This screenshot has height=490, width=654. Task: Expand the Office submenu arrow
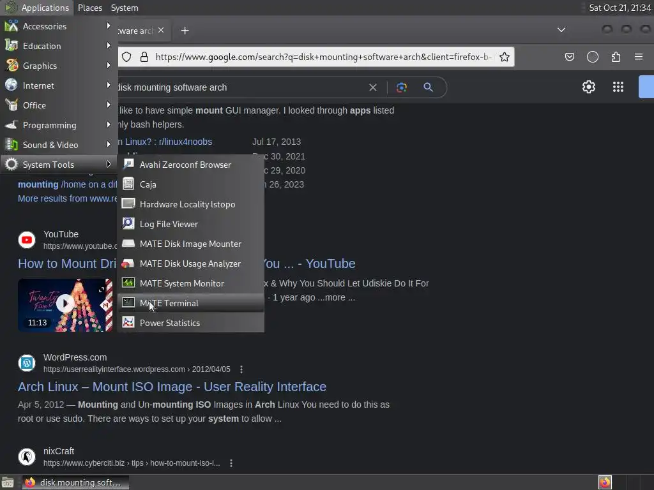[109, 105]
